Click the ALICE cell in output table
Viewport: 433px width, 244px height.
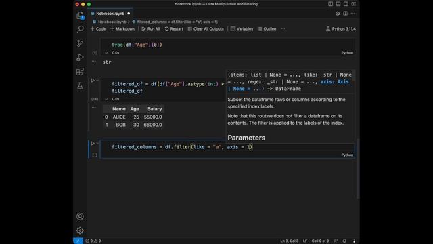(x=119, y=117)
